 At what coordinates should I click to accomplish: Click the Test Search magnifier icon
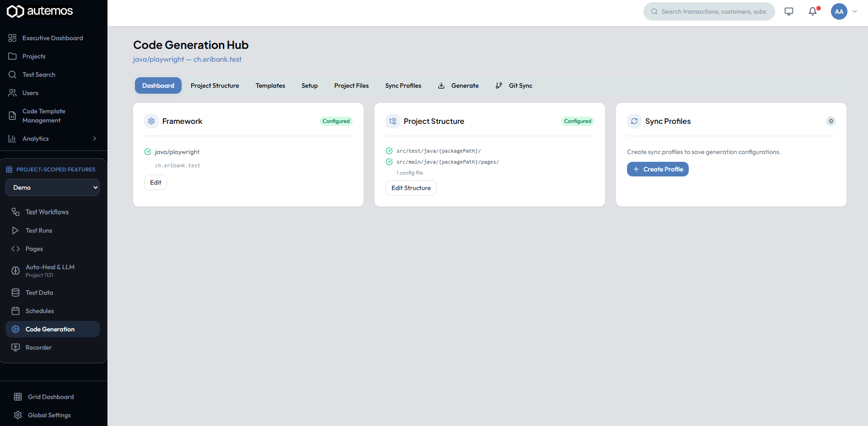coord(12,75)
